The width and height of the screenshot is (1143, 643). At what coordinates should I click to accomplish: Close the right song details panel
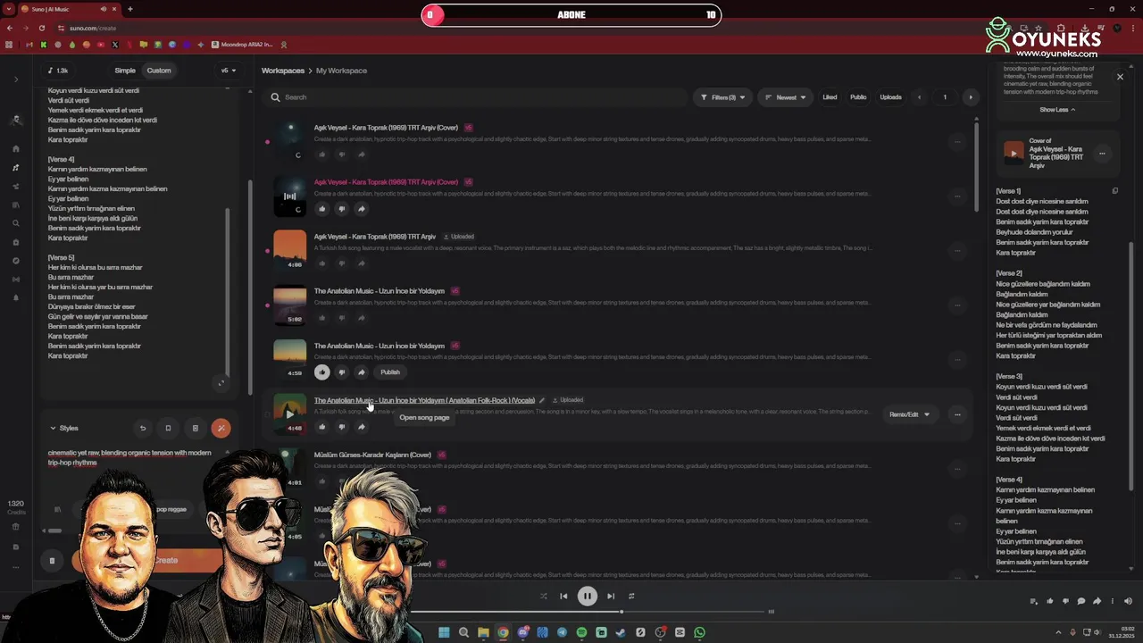point(1120,77)
